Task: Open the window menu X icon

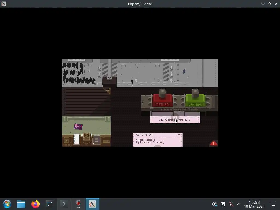Action: click(4, 4)
